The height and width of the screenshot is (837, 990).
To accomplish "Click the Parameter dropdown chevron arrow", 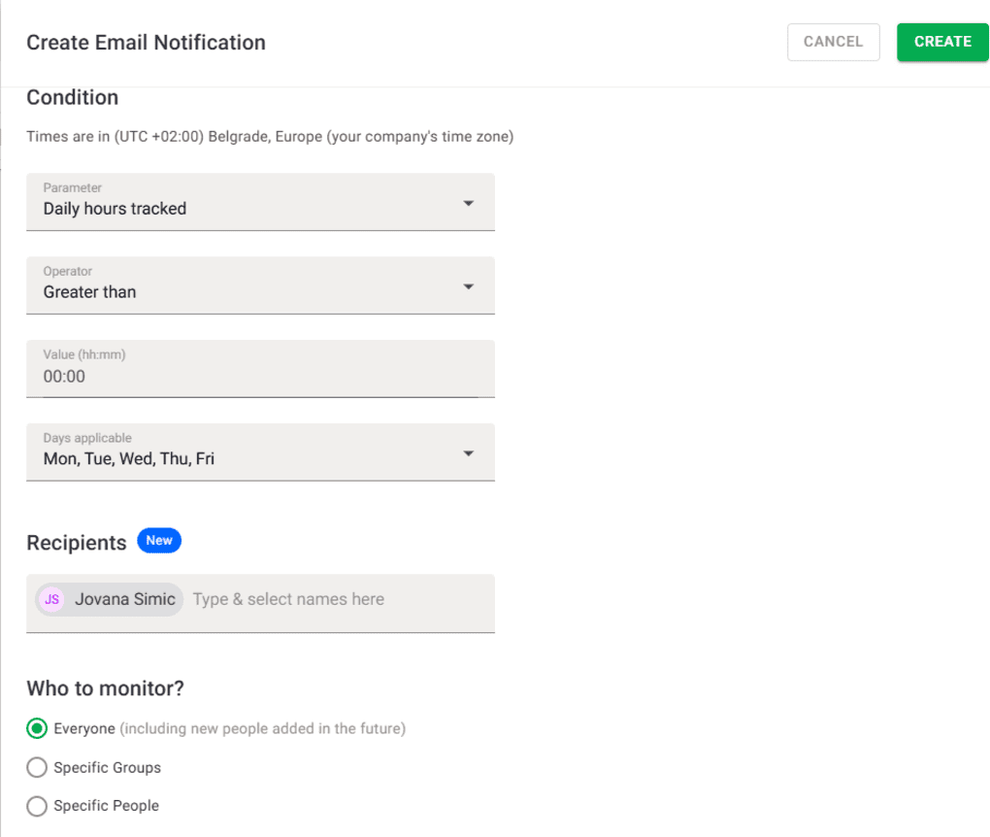I will point(469,202).
